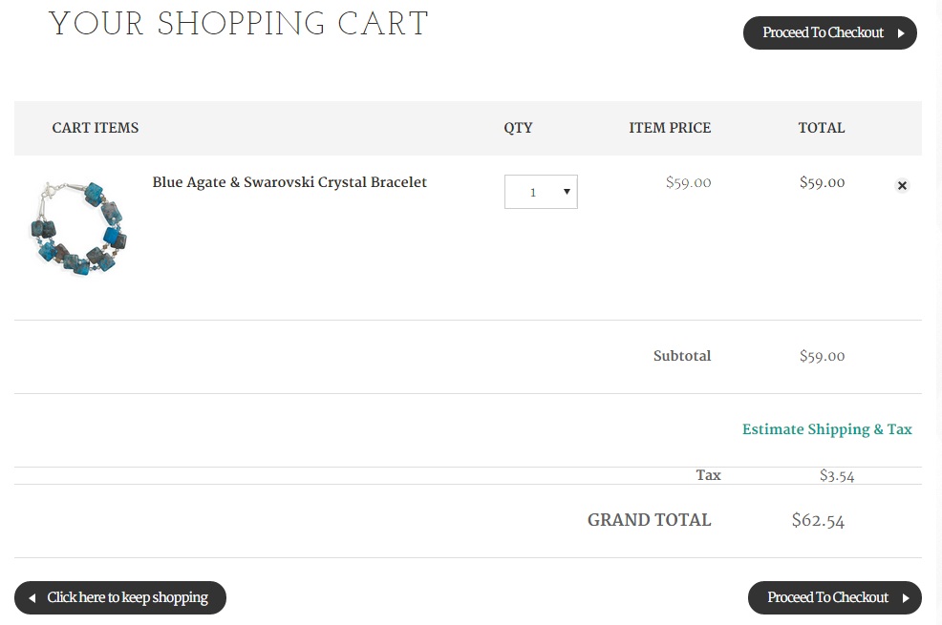Click the Your Shopping Cart heading

[x=239, y=25]
